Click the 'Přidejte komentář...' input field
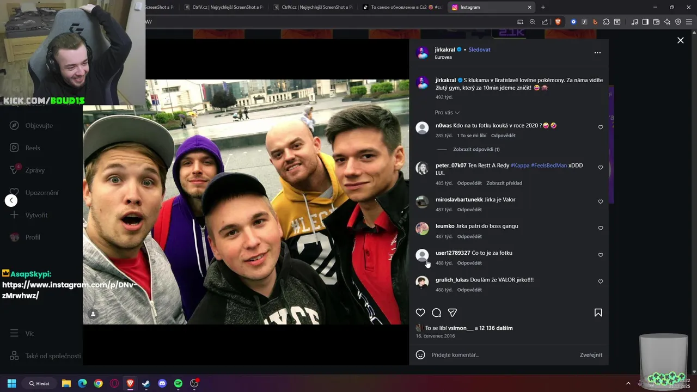The image size is (697, 392). click(x=501, y=355)
